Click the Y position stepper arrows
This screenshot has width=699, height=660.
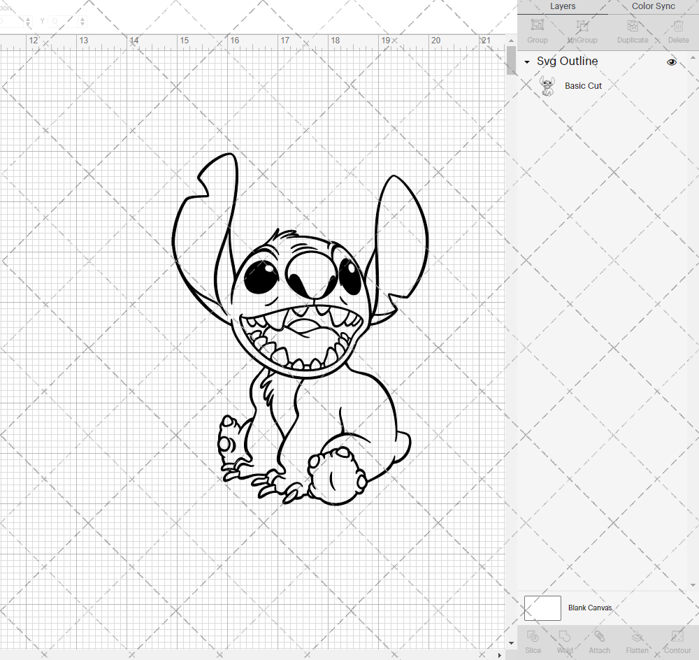[x=82, y=21]
